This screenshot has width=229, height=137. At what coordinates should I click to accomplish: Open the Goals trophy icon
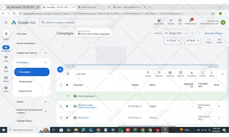tap(6, 58)
